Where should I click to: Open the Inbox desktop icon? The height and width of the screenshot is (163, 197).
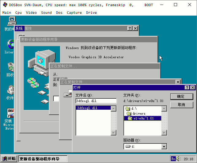[x=10, y=90]
